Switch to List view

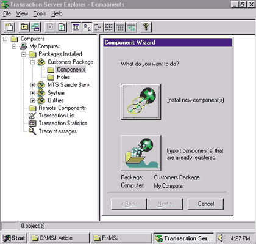point(109,27)
